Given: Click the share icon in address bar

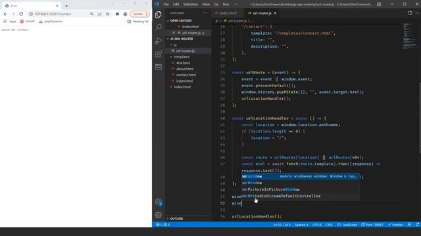Looking at the screenshot, I should click(99, 14).
